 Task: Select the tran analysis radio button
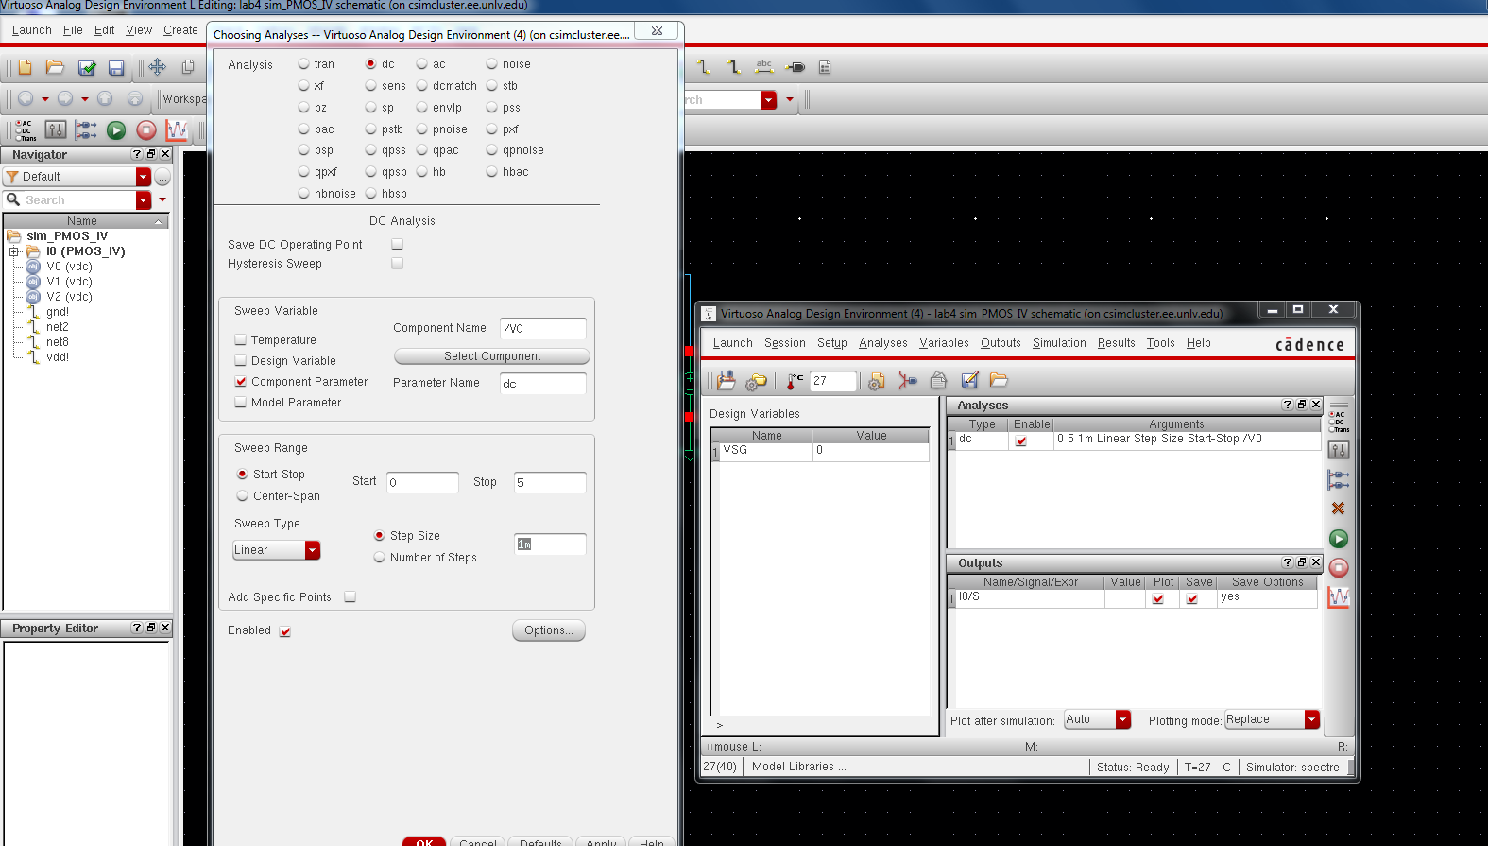click(x=303, y=64)
